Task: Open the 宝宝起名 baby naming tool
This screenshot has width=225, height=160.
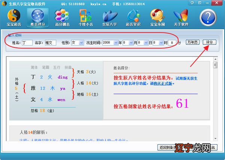Action: click(x=13, y=18)
